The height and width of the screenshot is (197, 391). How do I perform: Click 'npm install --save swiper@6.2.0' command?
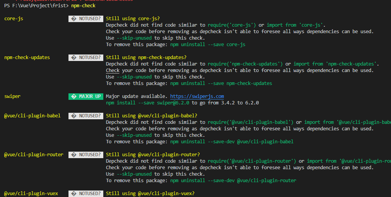click(147, 103)
